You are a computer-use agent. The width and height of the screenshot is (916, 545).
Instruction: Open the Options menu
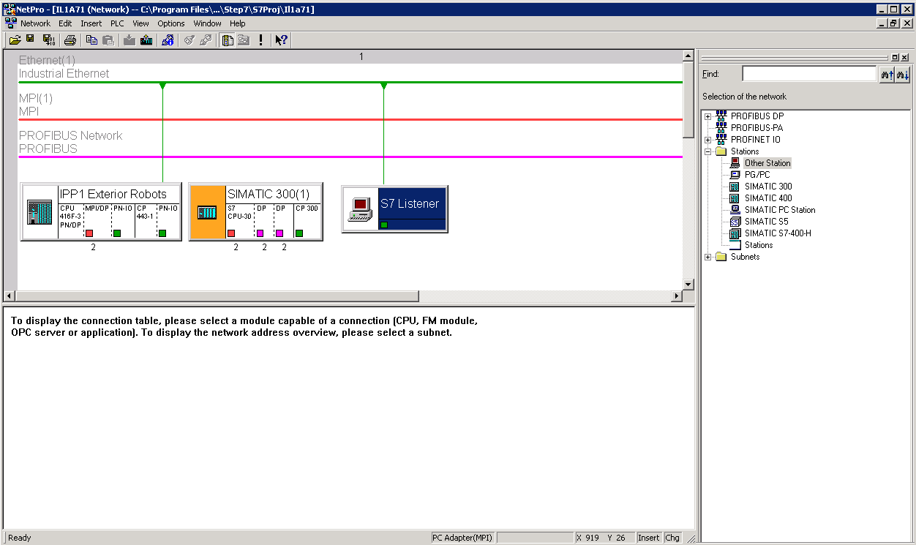[x=171, y=23]
